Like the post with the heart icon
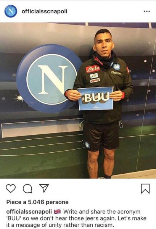Image resolution: width=156 pixels, height=229 pixels. [11, 189]
